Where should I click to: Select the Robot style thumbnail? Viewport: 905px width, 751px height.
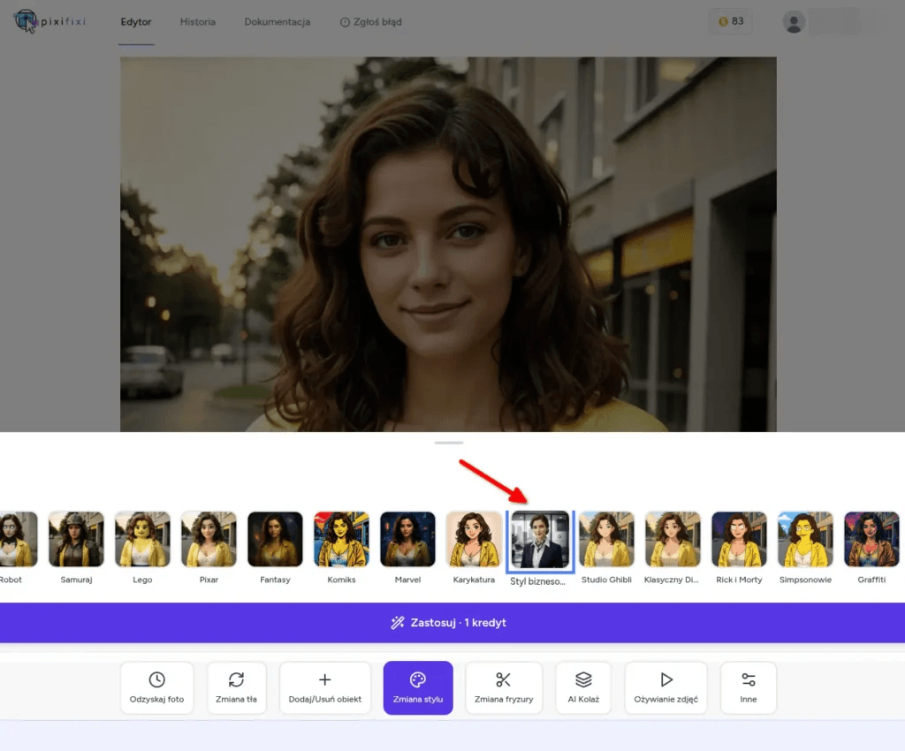coord(18,539)
